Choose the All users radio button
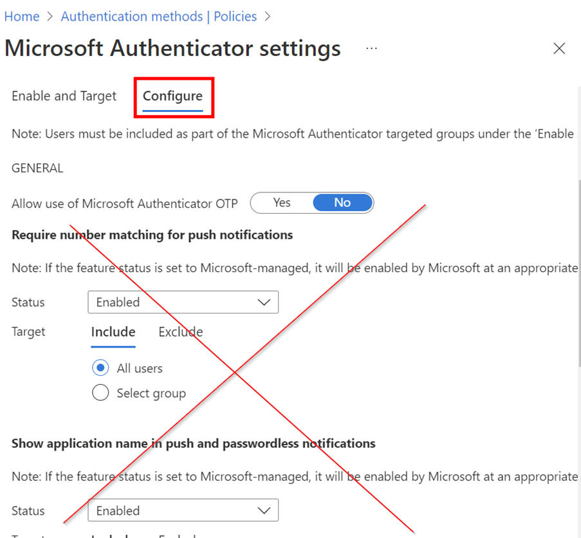 click(x=100, y=368)
